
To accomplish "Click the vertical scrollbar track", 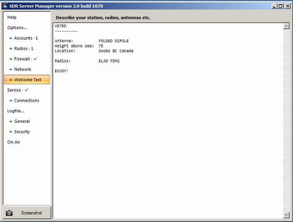I will tap(286, 121).
